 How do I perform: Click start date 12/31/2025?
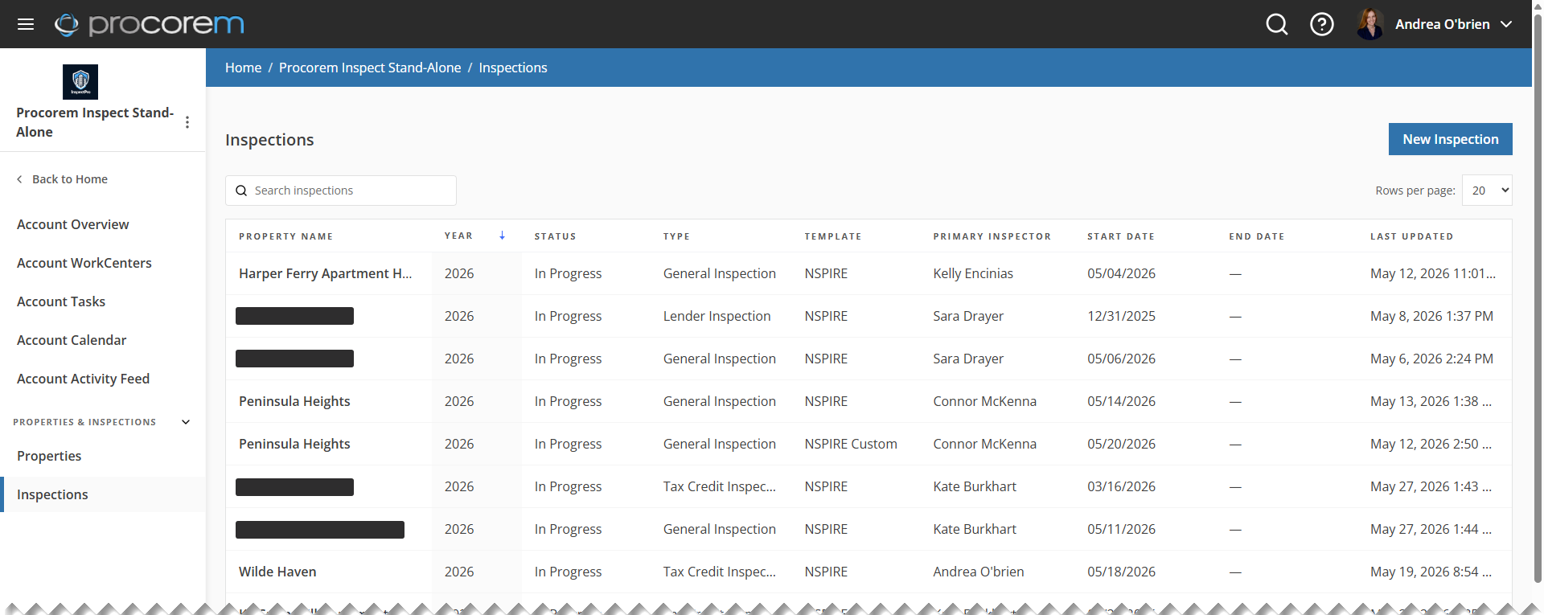coord(1121,316)
